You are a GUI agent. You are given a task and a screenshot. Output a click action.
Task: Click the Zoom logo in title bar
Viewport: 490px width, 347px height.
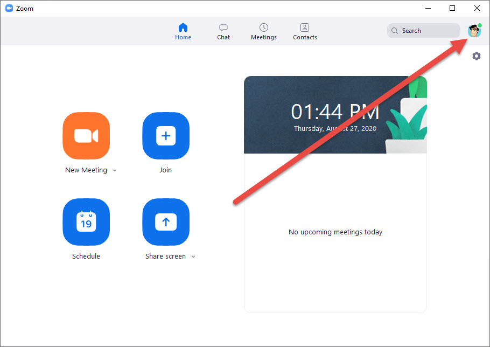pos(9,9)
